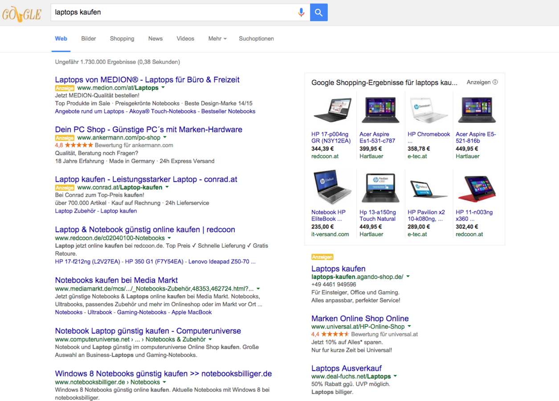Screen dimensions: 559x401
Task: Open Acer Aspire E5-521-816b product link
Action: click(x=476, y=138)
